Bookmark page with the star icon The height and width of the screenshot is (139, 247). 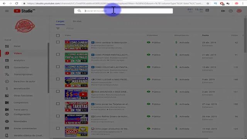(x=208, y=3)
